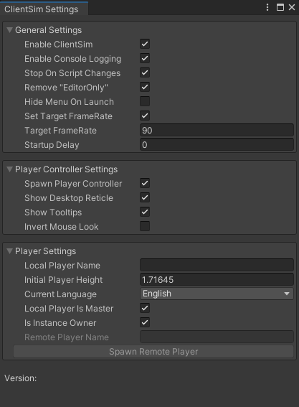The image size is (299, 407).
Task: Click the "Startup Delay" label
Action: click(52, 145)
